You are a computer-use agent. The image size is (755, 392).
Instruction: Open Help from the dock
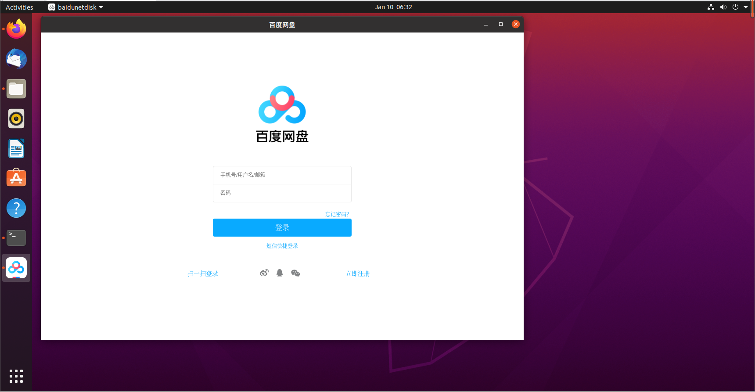(16, 208)
